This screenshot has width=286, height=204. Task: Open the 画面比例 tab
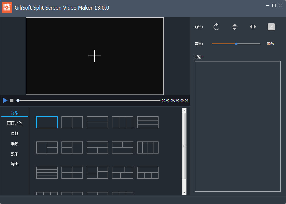pos(14,123)
